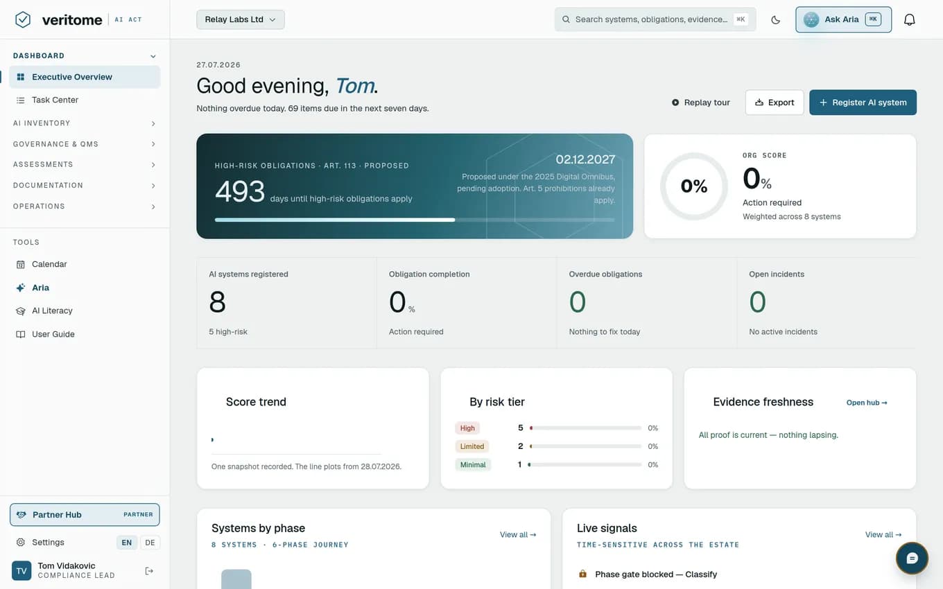This screenshot has height=589, width=943.
Task: Click the Veritome shield logo
Action: coord(23,19)
